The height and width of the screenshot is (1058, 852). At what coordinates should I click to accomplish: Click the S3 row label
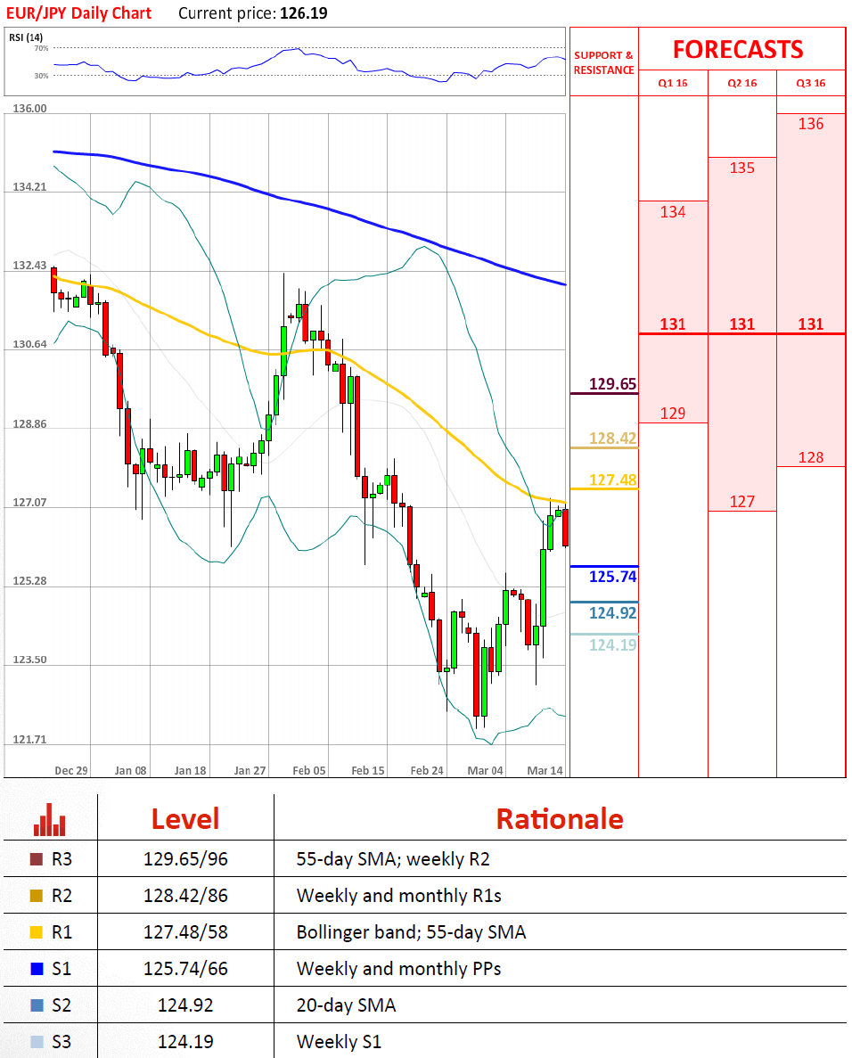click(x=61, y=1041)
